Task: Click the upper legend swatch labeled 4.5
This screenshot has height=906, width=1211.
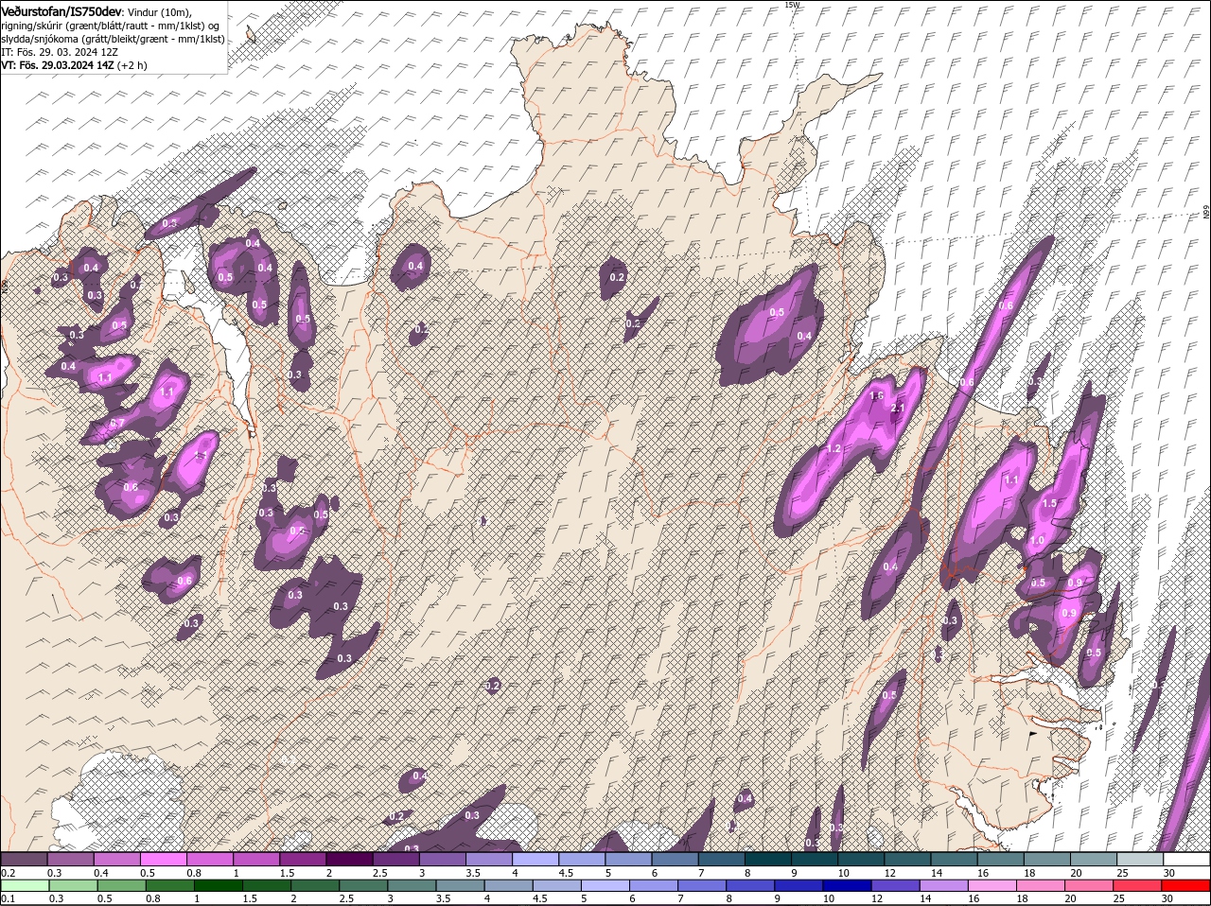Action: (x=582, y=860)
